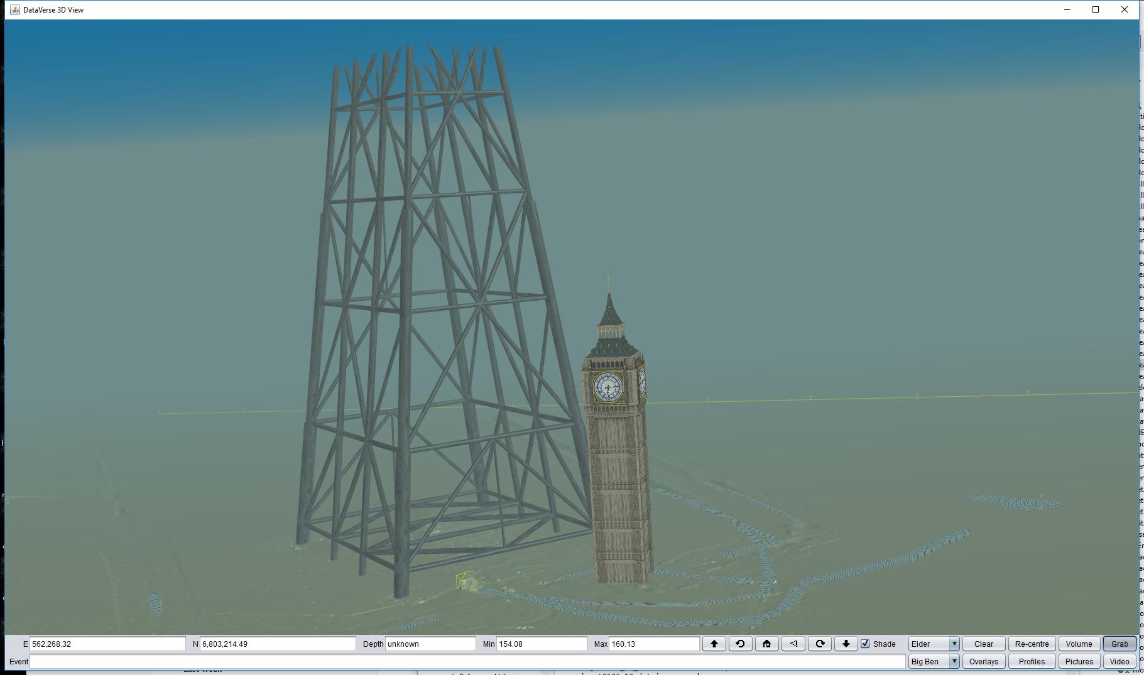
Task: Open the Eider dropdown
Action: tap(934, 644)
